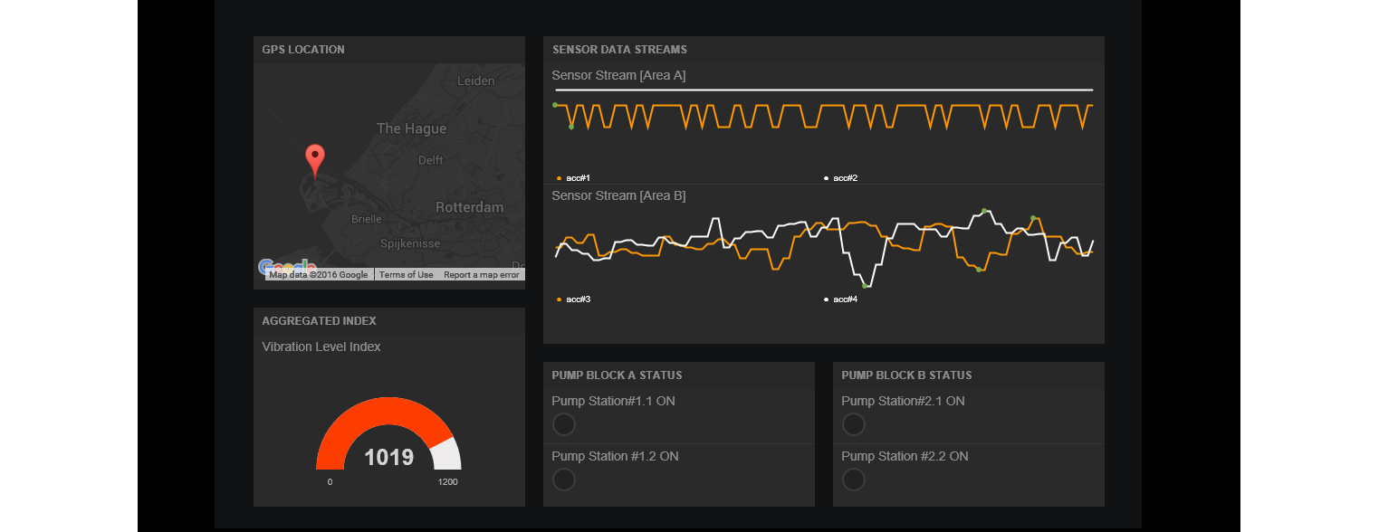Click the GPS LOCATION panel title
The width and height of the screenshot is (1398, 532).
(x=303, y=50)
